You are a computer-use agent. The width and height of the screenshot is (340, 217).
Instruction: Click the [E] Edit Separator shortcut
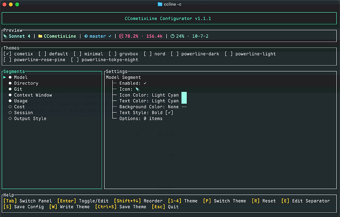[306, 201]
